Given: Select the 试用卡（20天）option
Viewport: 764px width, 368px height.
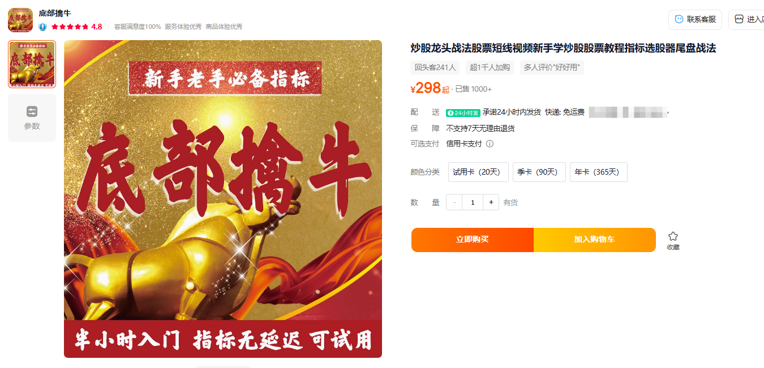Looking at the screenshot, I should [478, 172].
